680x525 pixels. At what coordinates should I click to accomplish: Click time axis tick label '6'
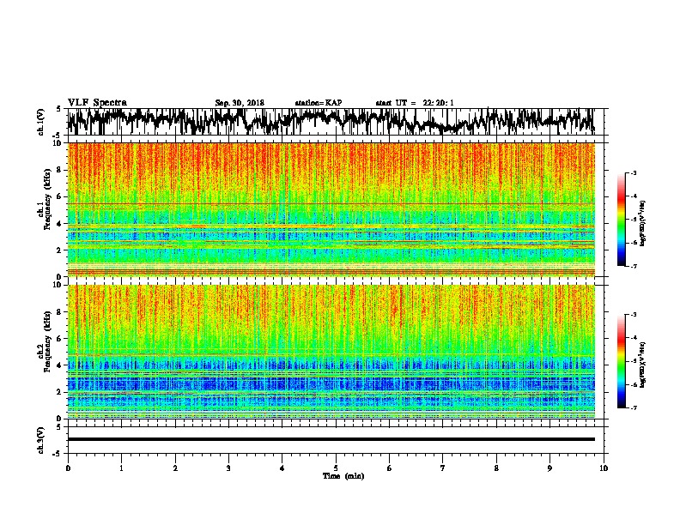390,468
